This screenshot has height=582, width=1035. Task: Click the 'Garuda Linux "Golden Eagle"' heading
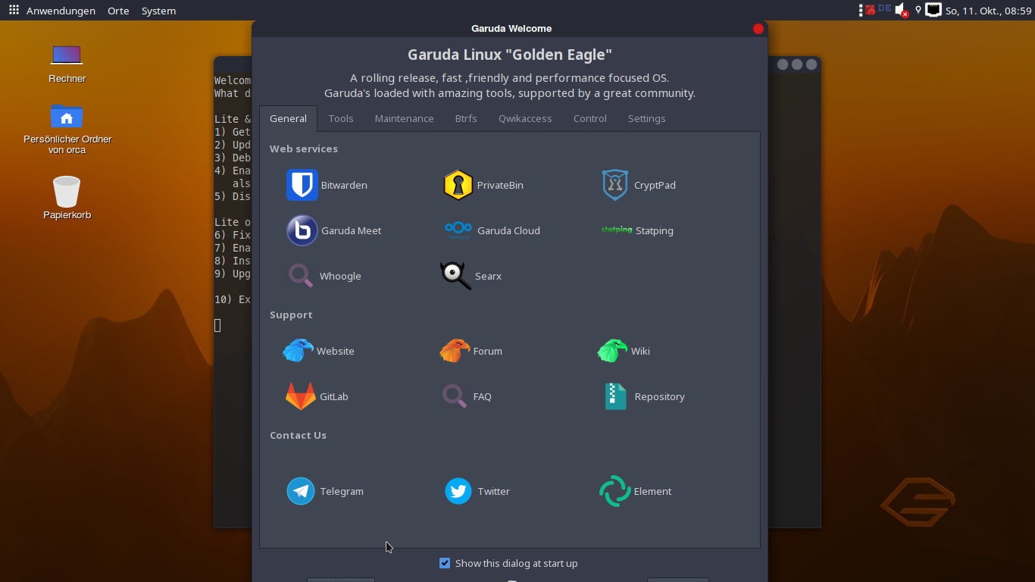click(x=510, y=55)
